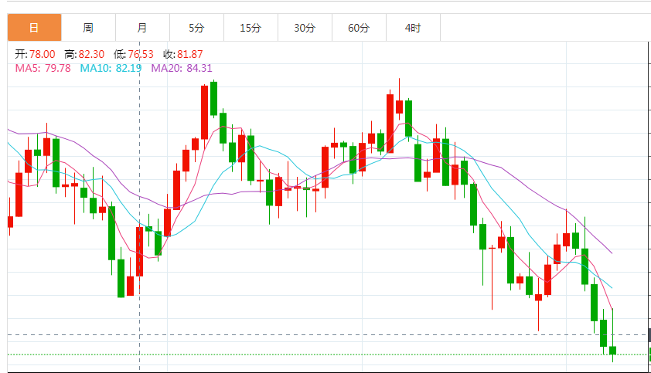Open the 60分 interval chart
This screenshot has height=373, width=651.
point(359,28)
